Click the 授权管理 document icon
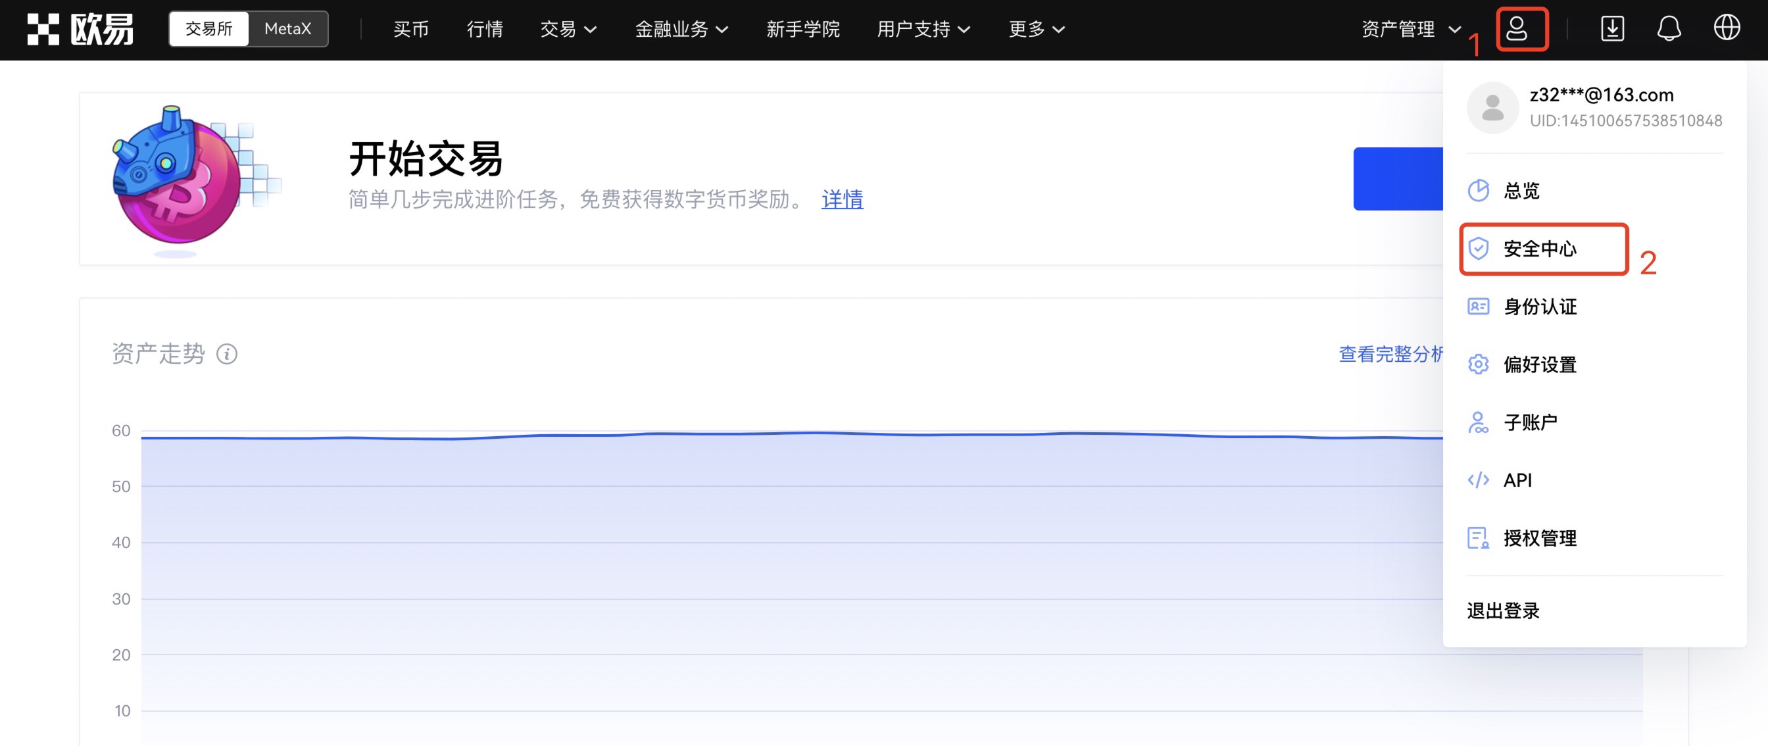Image resolution: width=1768 pixels, height=746 pixels. [1479, 538]
